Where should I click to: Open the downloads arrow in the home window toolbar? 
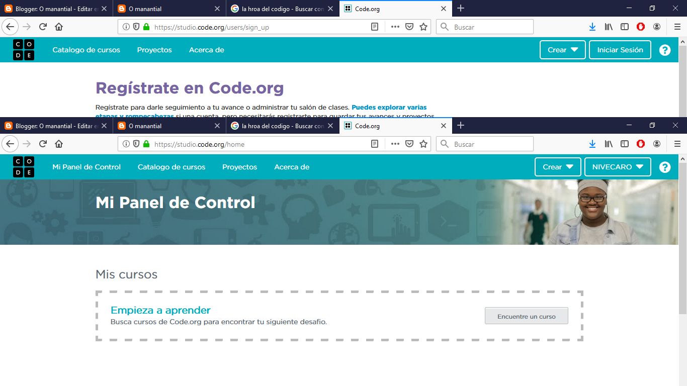(x=592, y=144)
